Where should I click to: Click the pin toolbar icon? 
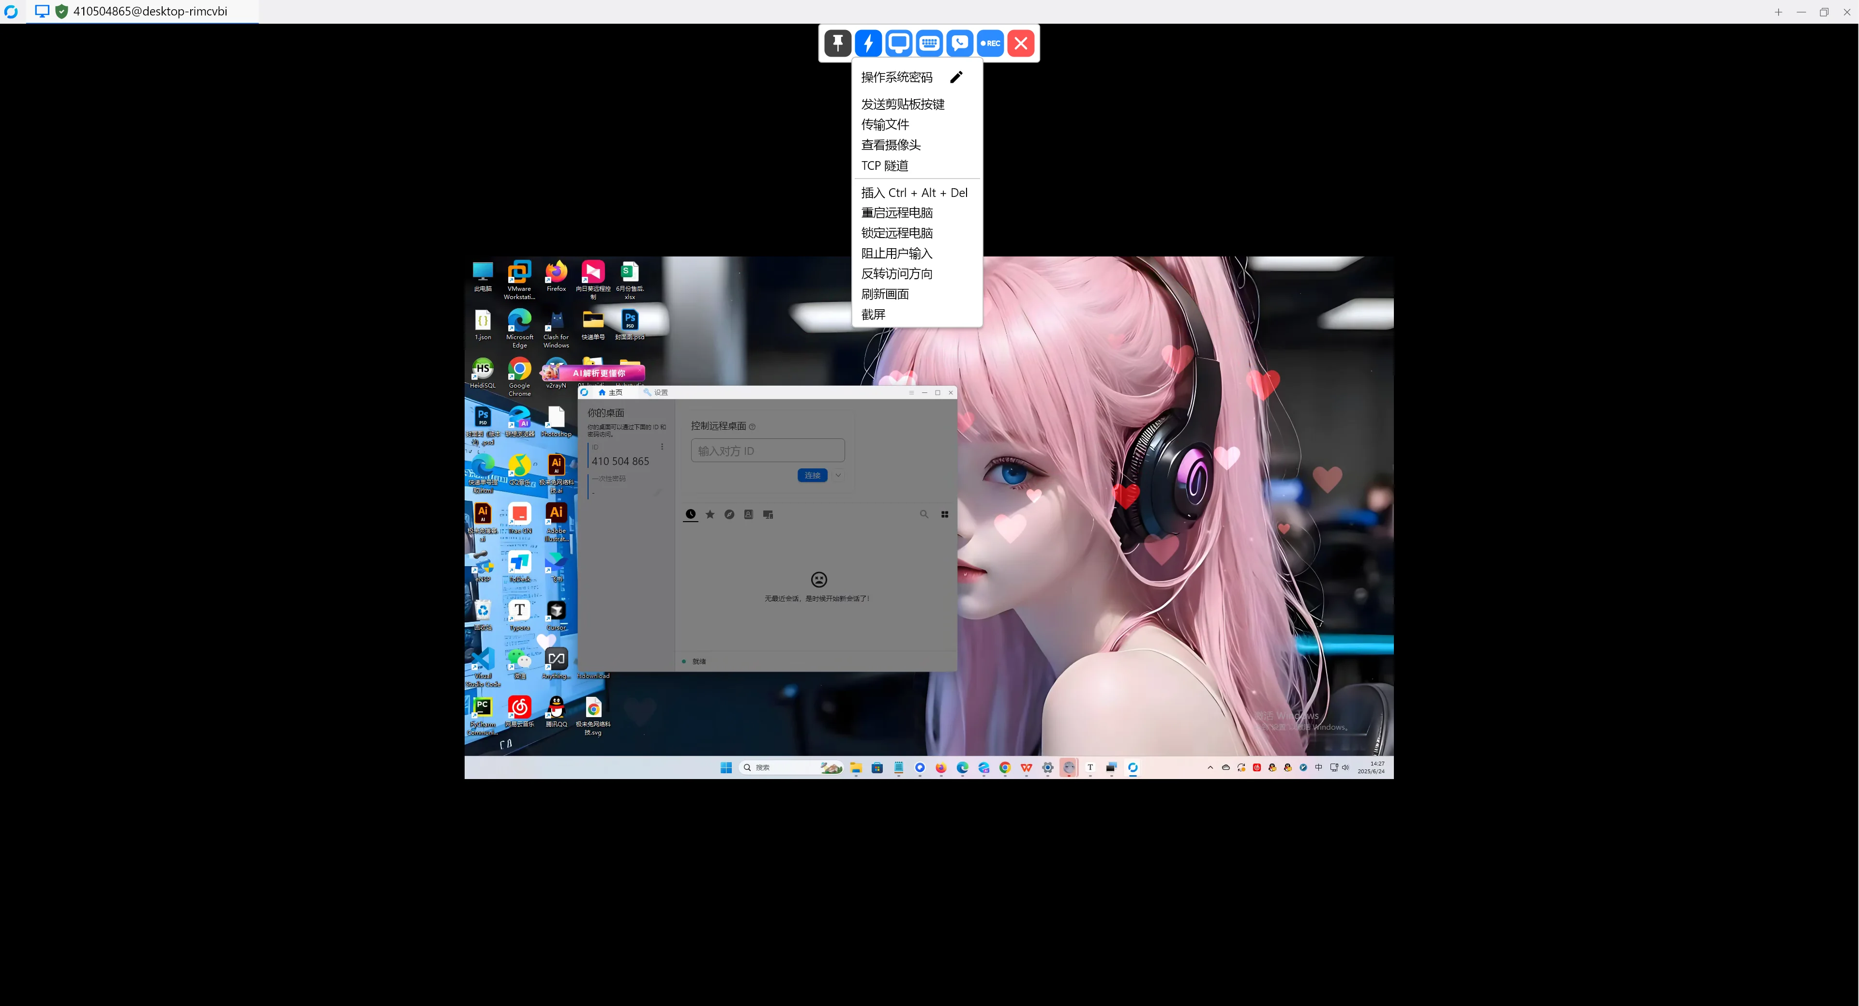(x=837, y=43)
